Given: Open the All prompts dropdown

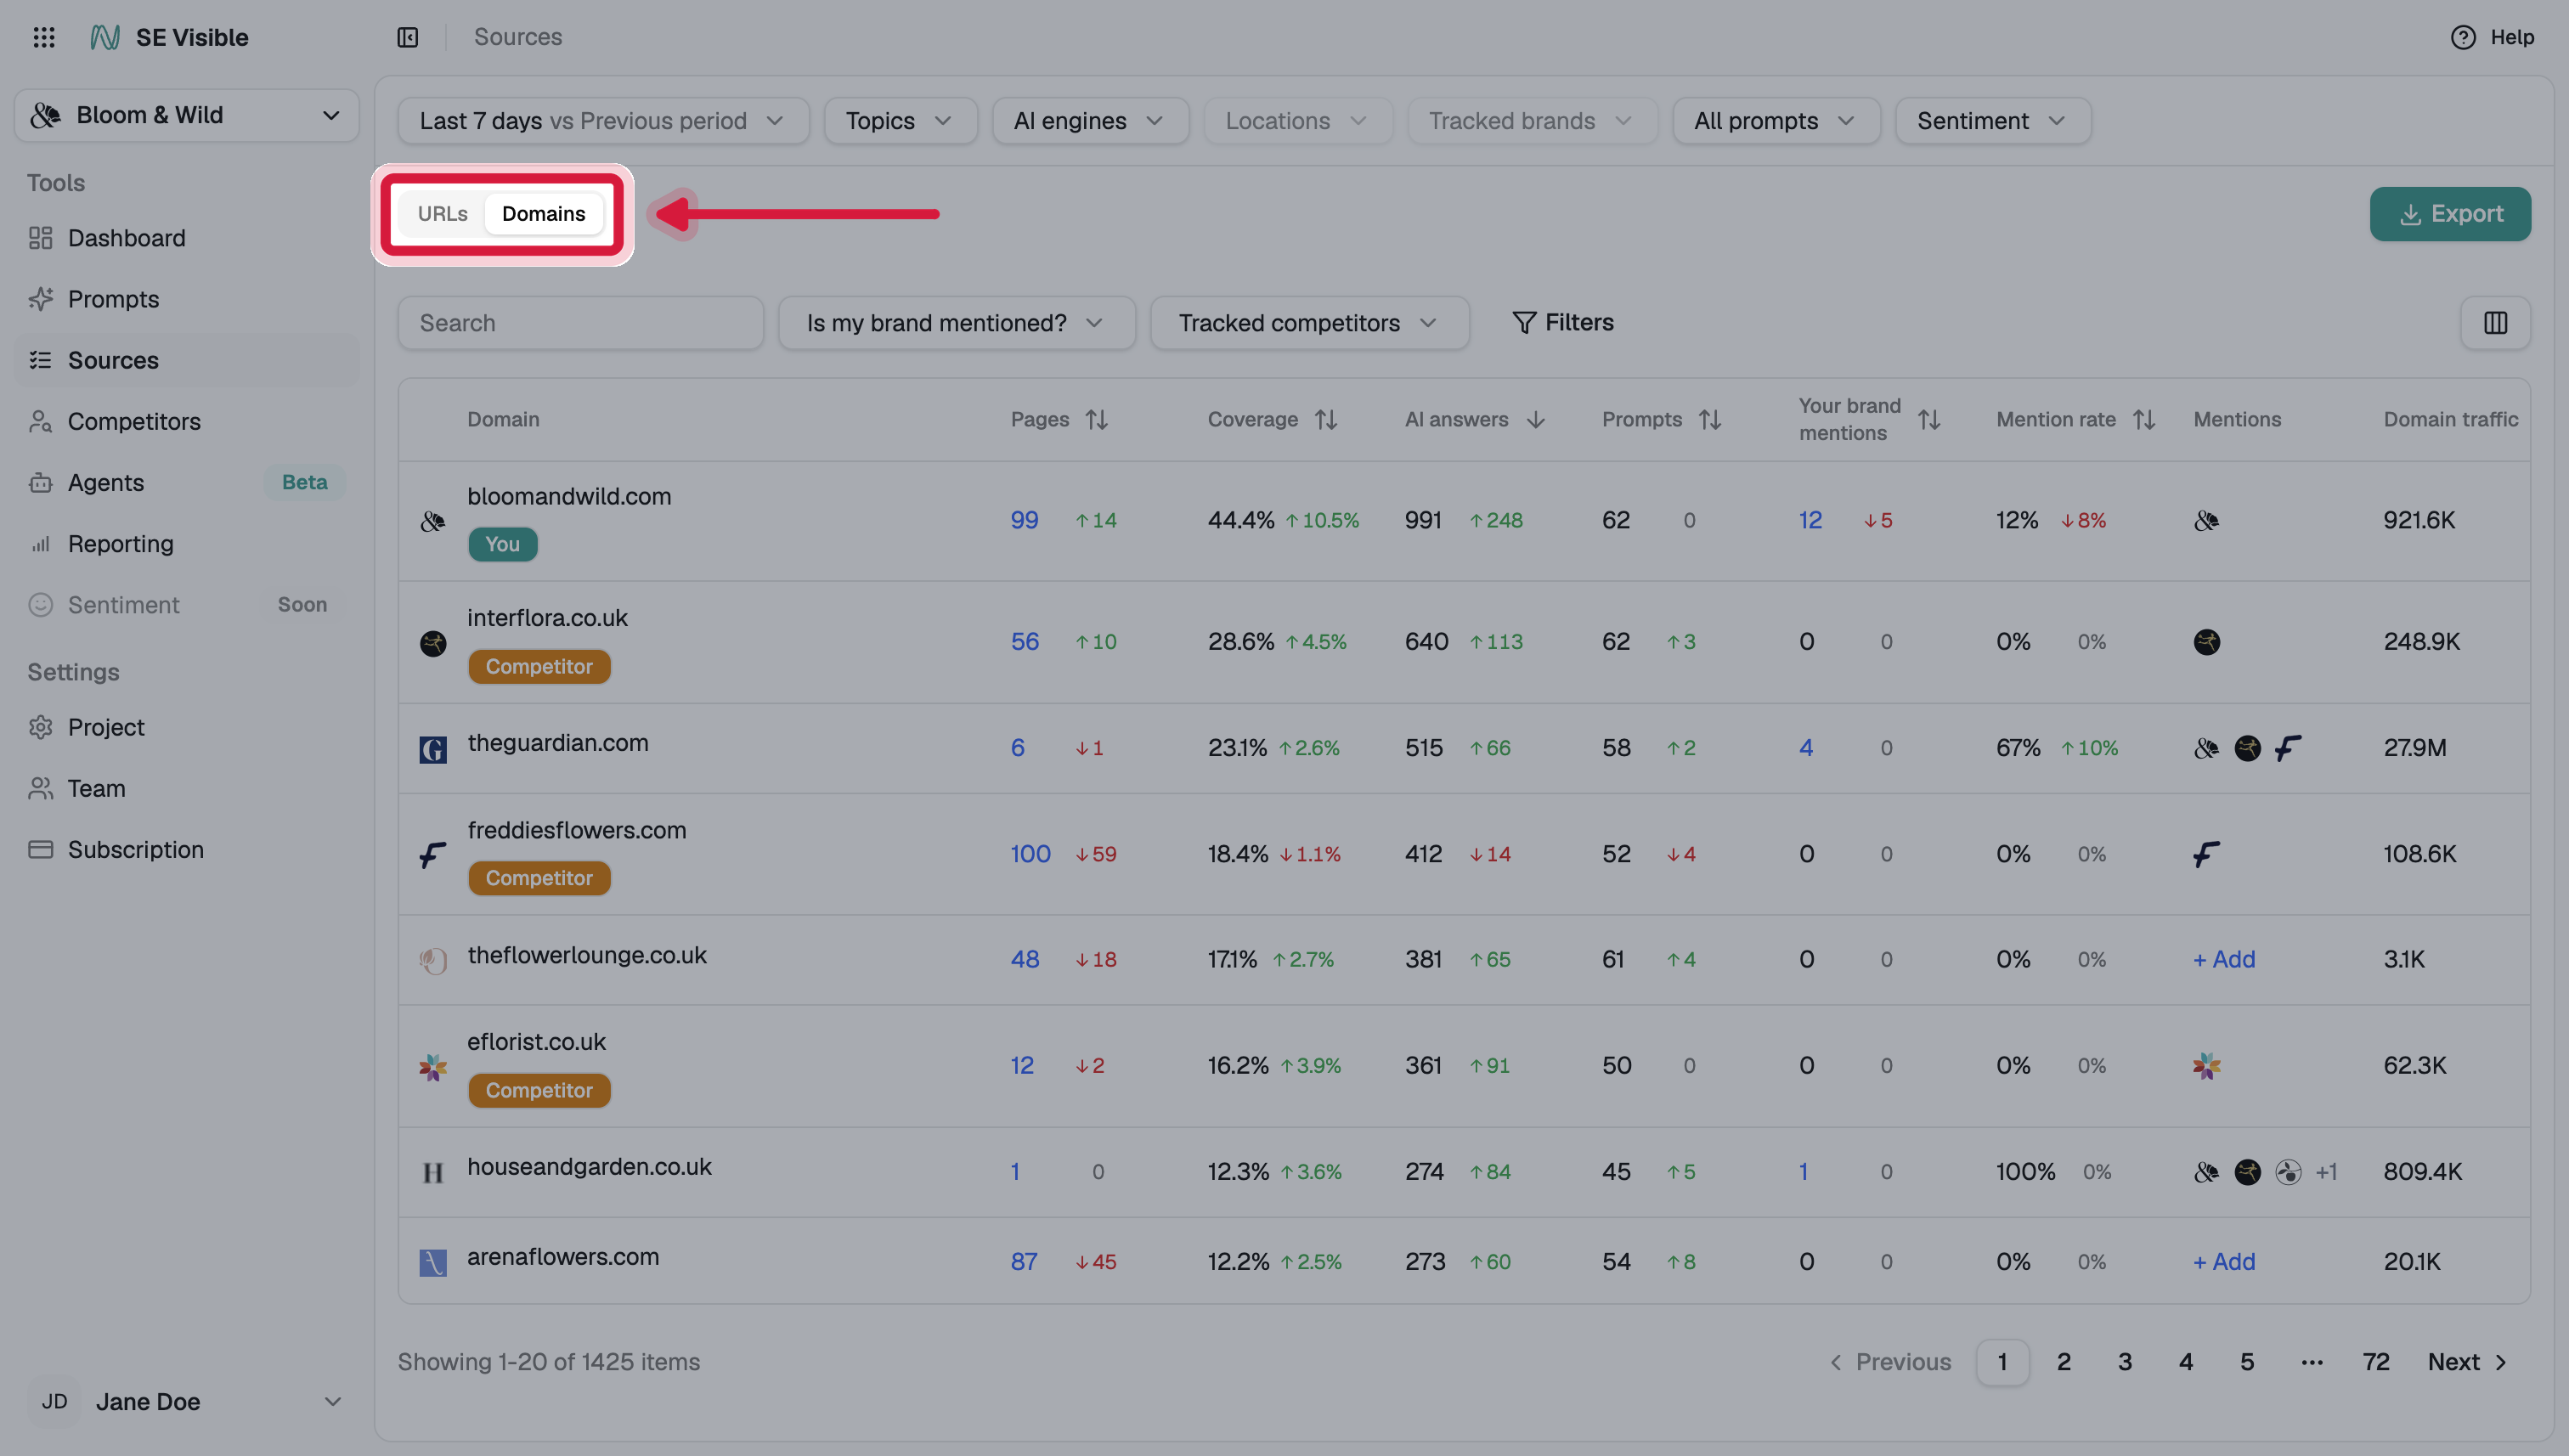Looking at the screenshot, I should point(1776,121).
